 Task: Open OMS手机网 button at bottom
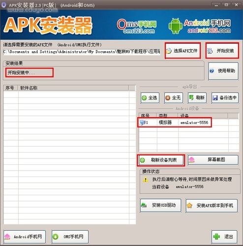[70, 237]
